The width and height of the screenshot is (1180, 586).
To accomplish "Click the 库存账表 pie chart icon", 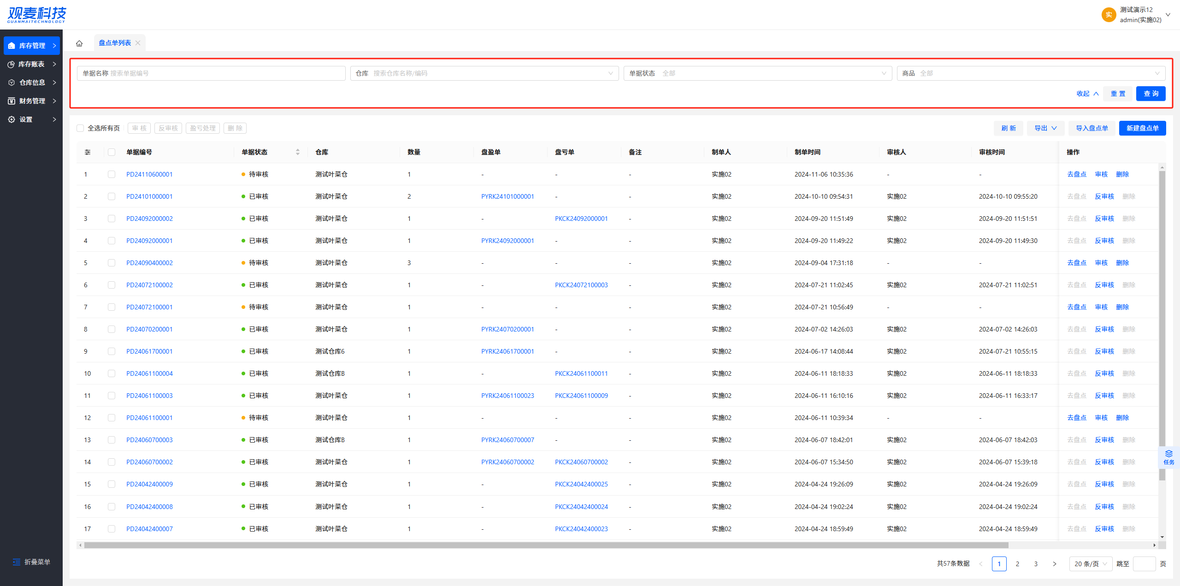I will (x=11, y=64).
